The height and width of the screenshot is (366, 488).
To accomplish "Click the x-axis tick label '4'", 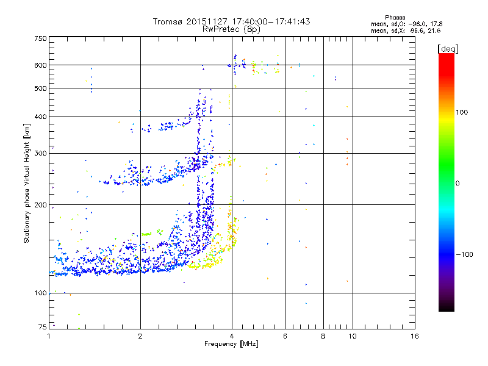I will point(232,336).
